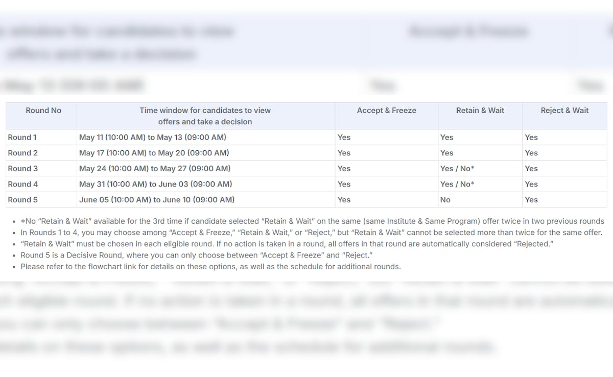This screenshot has width=613, height=377.
Task: Click the flowchart link reference note
Action: tap(210, 267)
